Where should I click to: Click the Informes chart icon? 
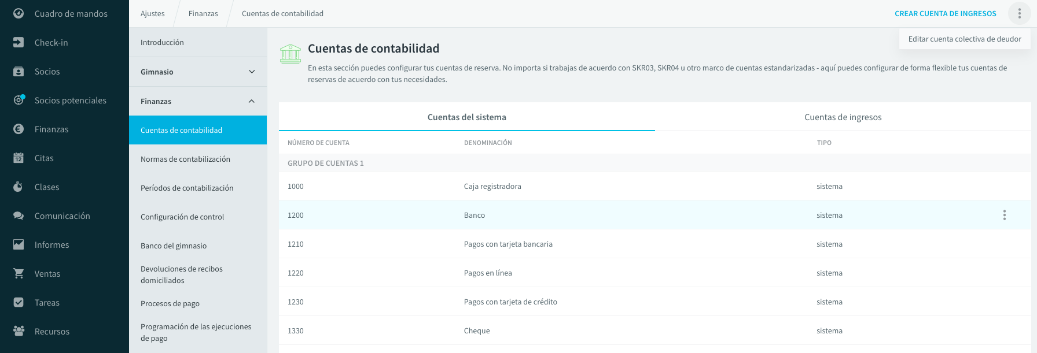(19, 244)
